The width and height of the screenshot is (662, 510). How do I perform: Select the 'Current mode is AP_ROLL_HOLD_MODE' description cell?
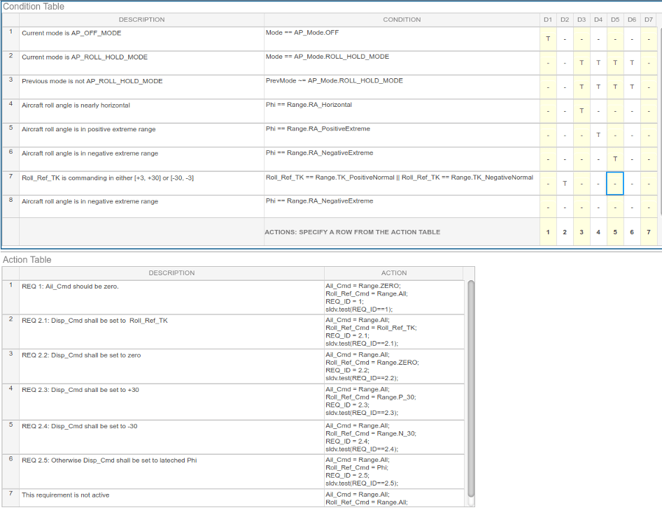141,63
